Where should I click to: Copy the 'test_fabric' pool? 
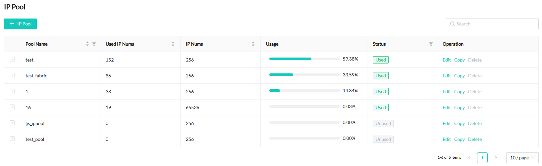459,76
